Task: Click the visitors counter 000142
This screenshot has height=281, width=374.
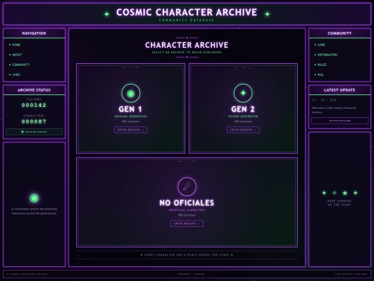Action: click(34, 105)
